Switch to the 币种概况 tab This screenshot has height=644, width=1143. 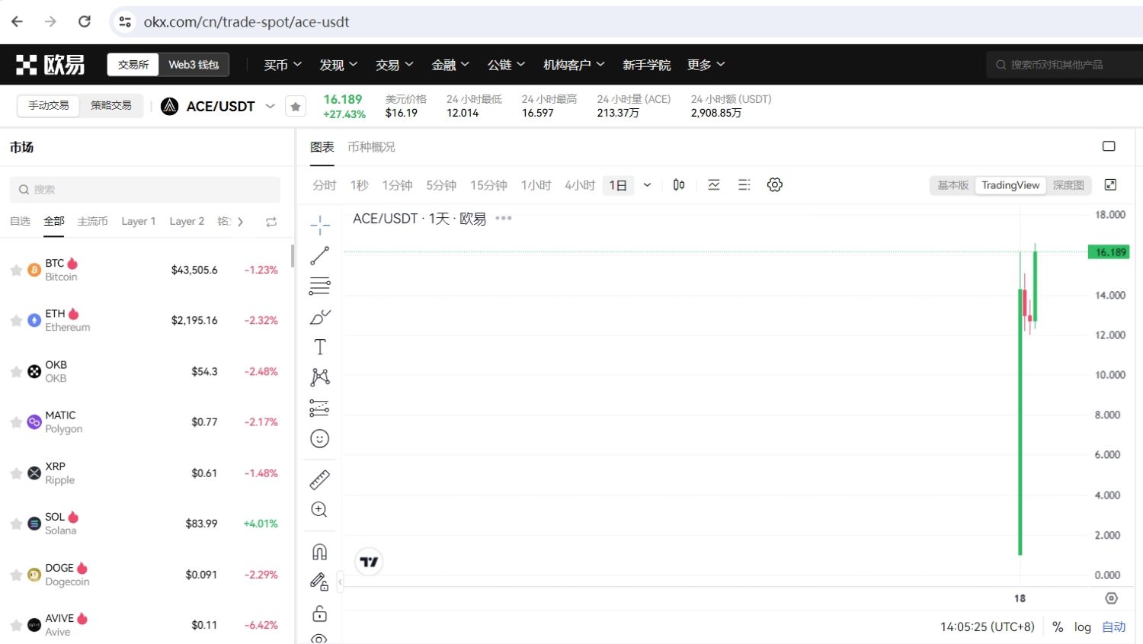(x=371, y=146)
